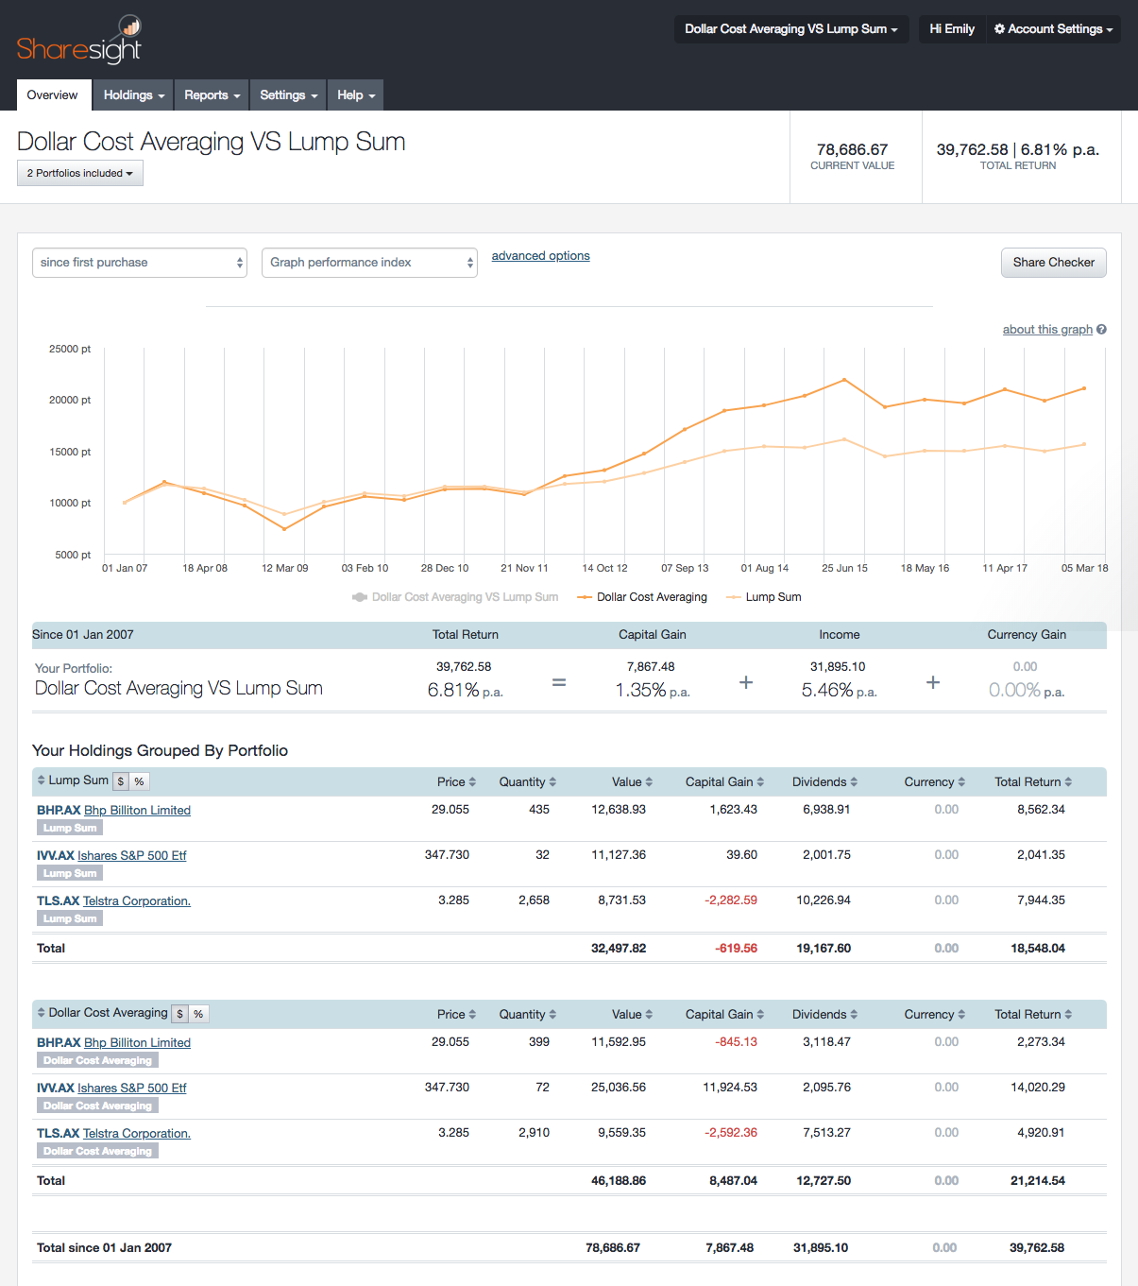This screenshot has height=1286, width=1138.
Task: Open Account Settings dropdown
Action: (1053, 29)
